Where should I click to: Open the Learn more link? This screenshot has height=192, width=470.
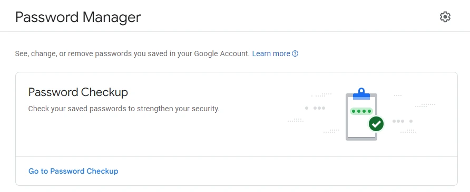[271, 54]
